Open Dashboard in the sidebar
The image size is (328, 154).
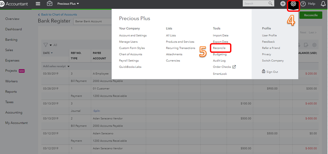pyautogui.click(x=13, y=29)
